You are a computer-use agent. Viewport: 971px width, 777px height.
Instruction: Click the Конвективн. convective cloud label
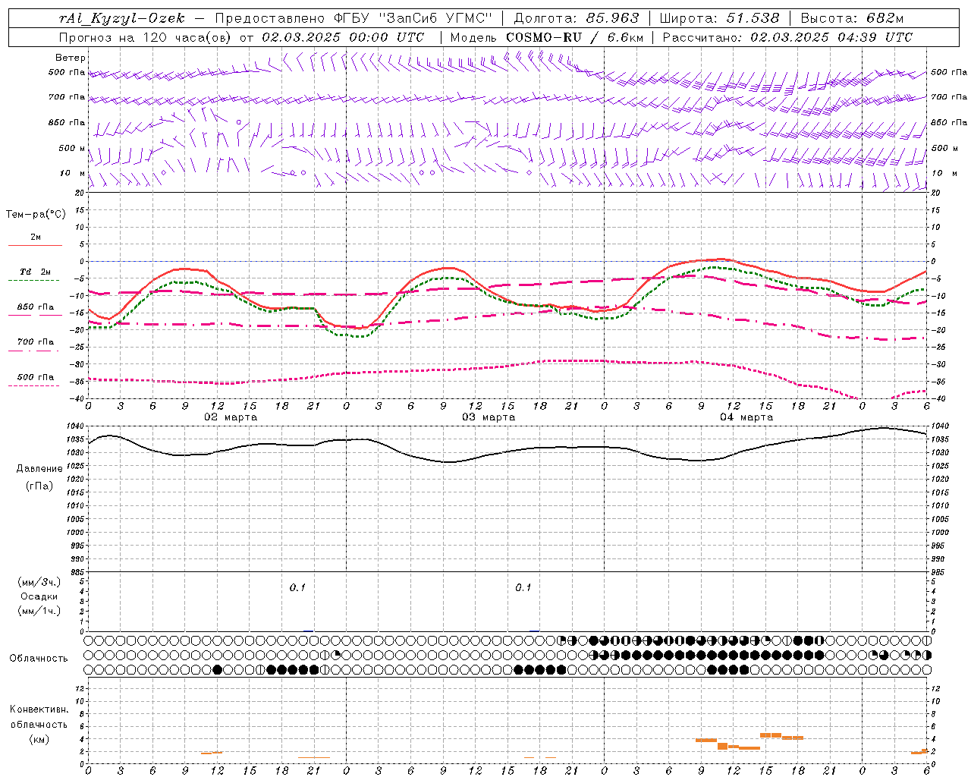click(x=39, y=709)
